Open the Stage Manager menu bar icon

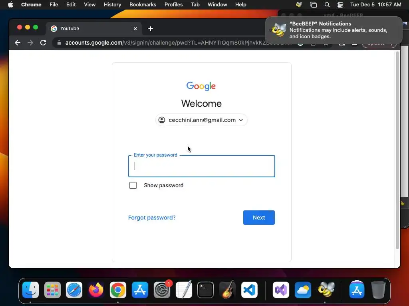coord(313,4)
